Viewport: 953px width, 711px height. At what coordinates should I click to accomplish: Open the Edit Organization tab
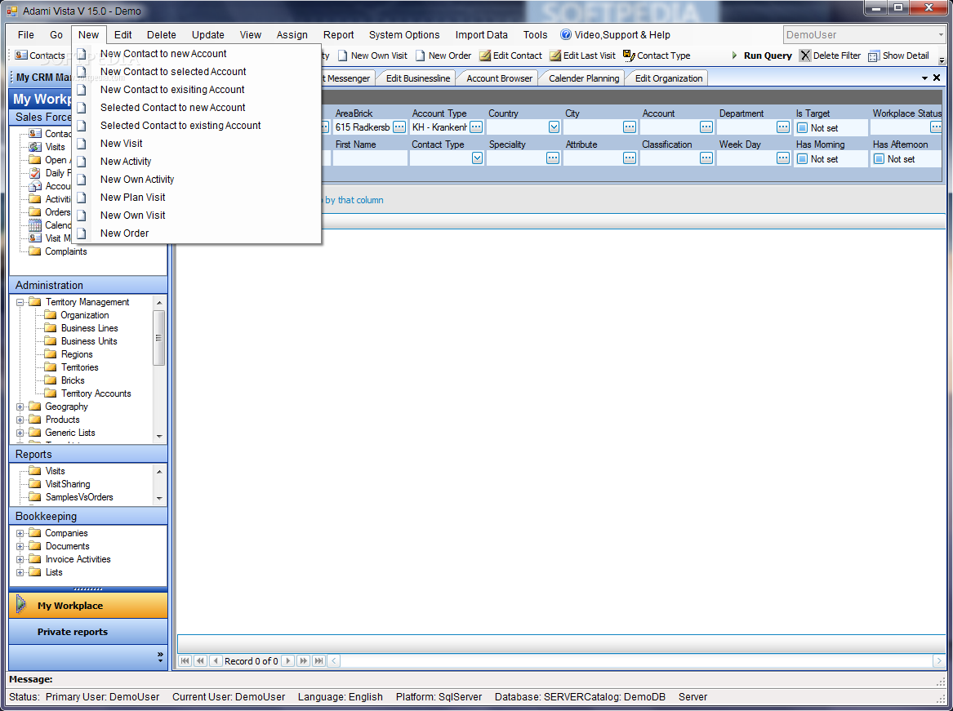tap(669, 78)
